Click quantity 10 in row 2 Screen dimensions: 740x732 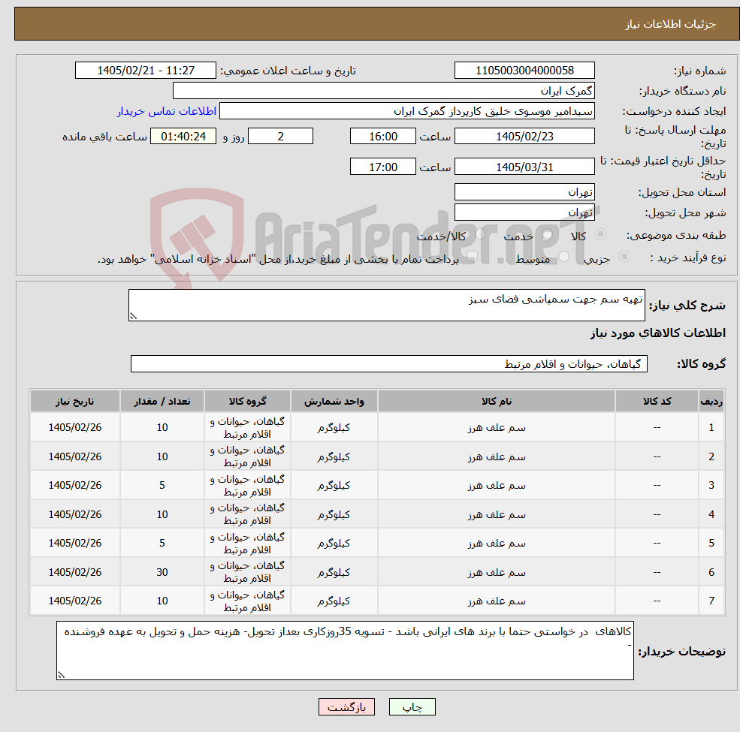[162, 456]
